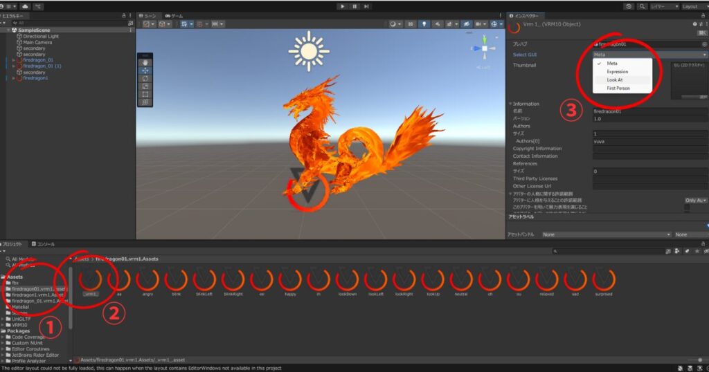Click the version field showing 1.0
Viewport: 709px width, 372px height.
[x=650, y=119]
